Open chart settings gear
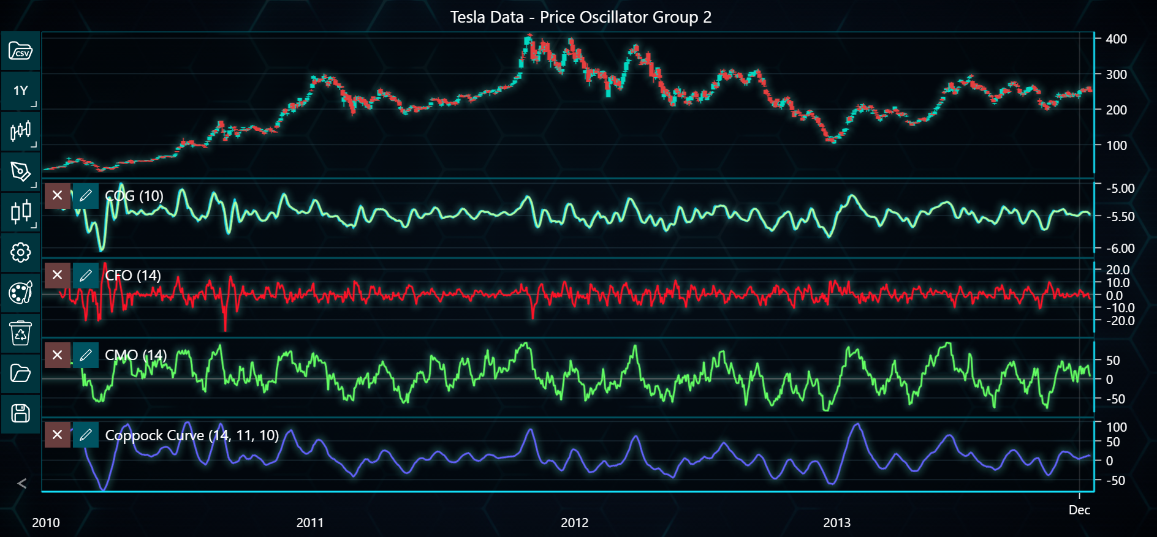The width and height of the screenshot is (1157, 537). [20, 252]
